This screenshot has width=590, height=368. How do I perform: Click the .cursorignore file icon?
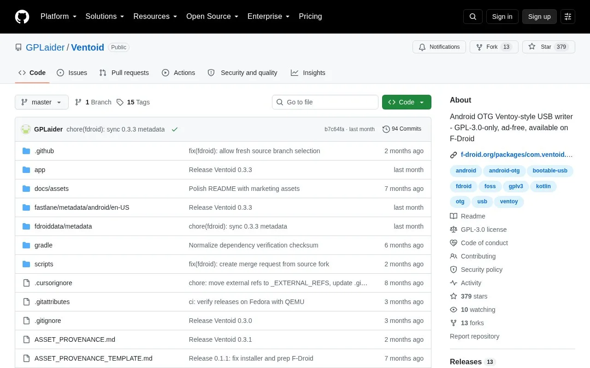click(26, 283)
